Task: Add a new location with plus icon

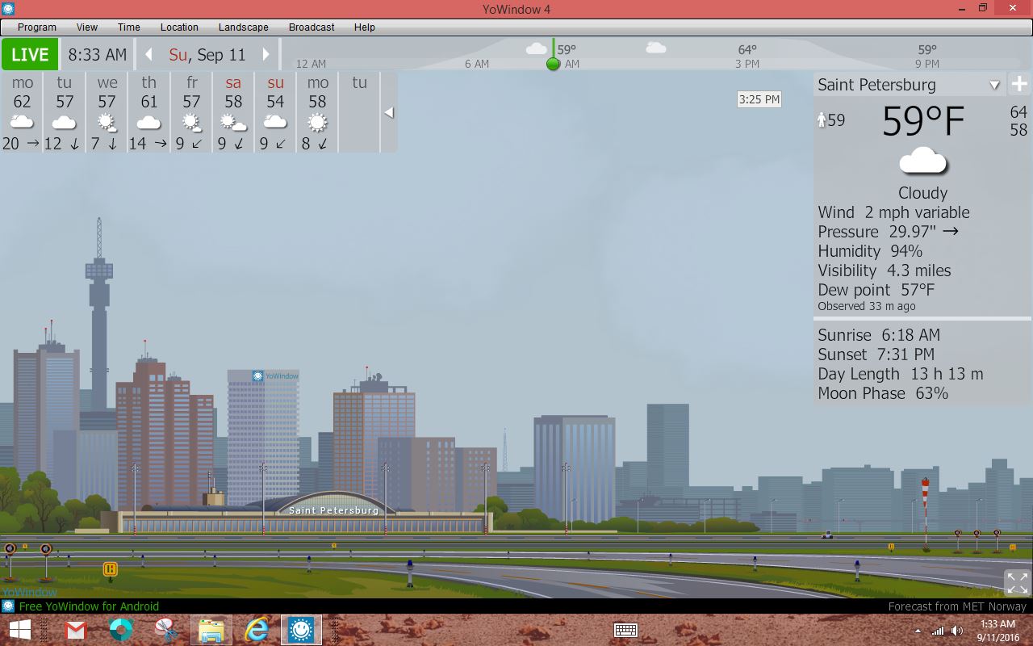Action: pos(1019,84)
